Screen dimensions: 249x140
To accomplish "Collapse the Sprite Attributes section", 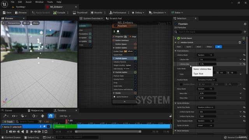I will 175,103.
